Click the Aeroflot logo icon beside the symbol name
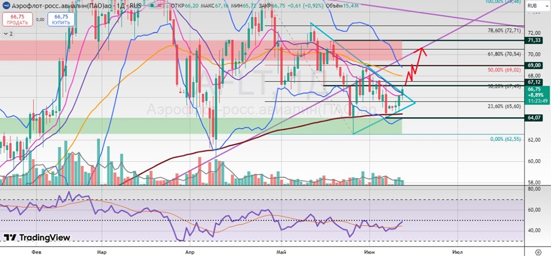 pos(6,6)
